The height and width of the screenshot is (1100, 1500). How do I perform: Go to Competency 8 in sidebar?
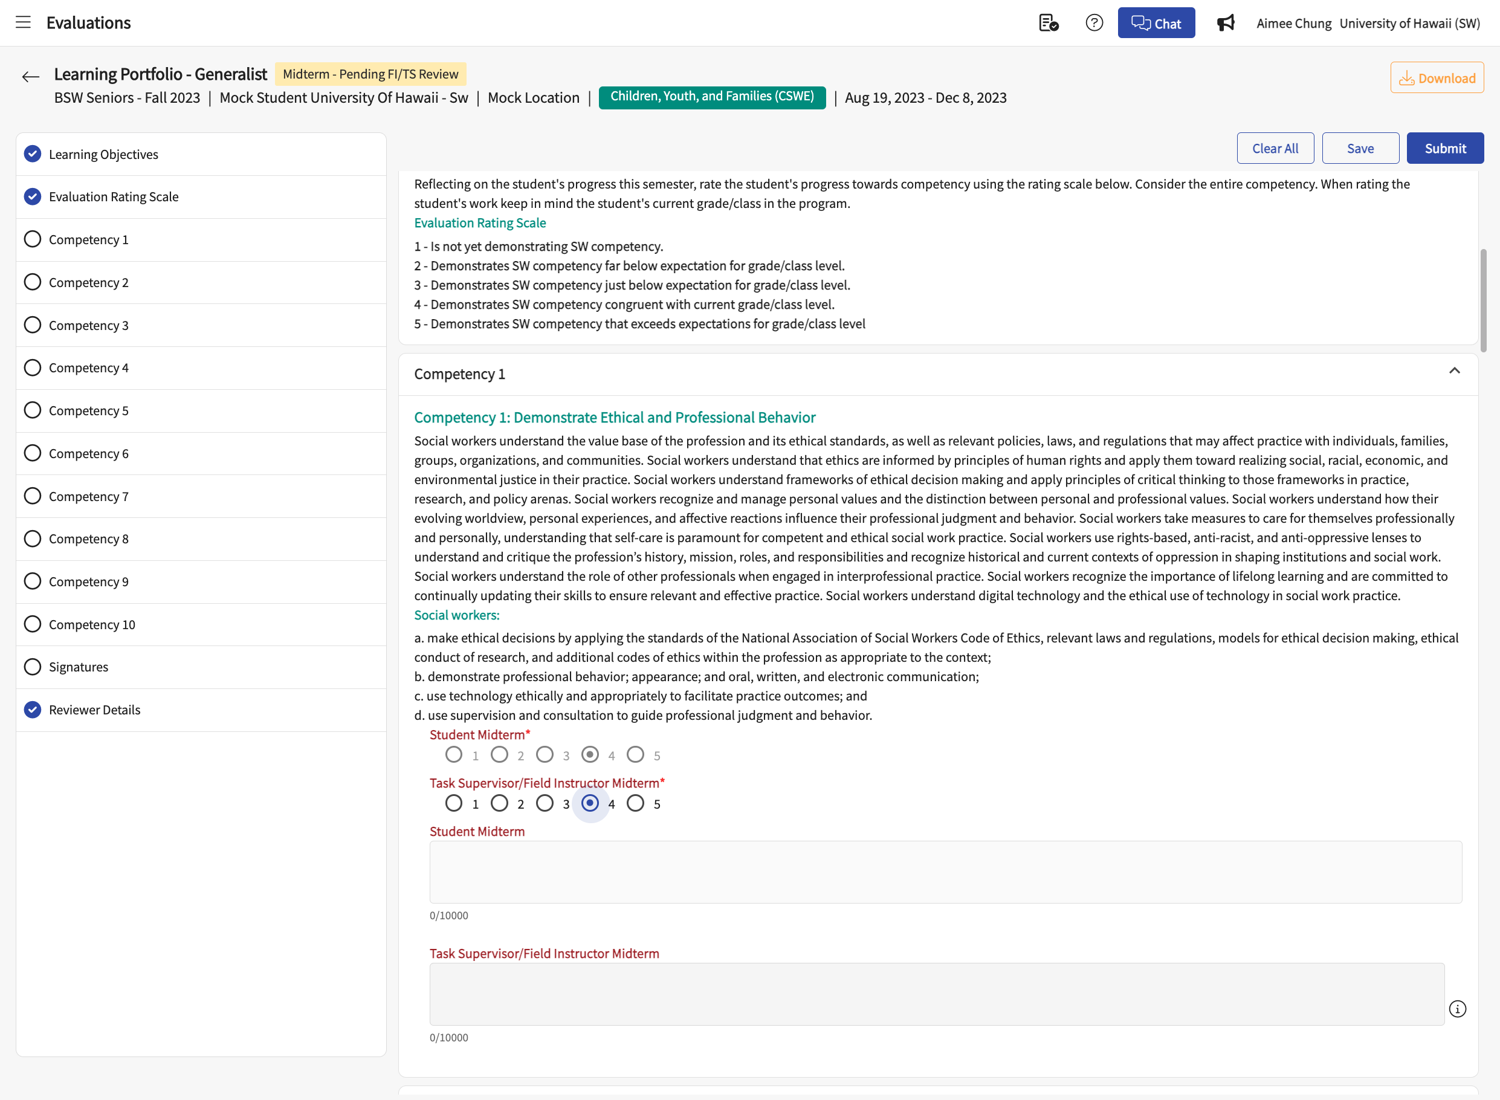pos(201,539)
